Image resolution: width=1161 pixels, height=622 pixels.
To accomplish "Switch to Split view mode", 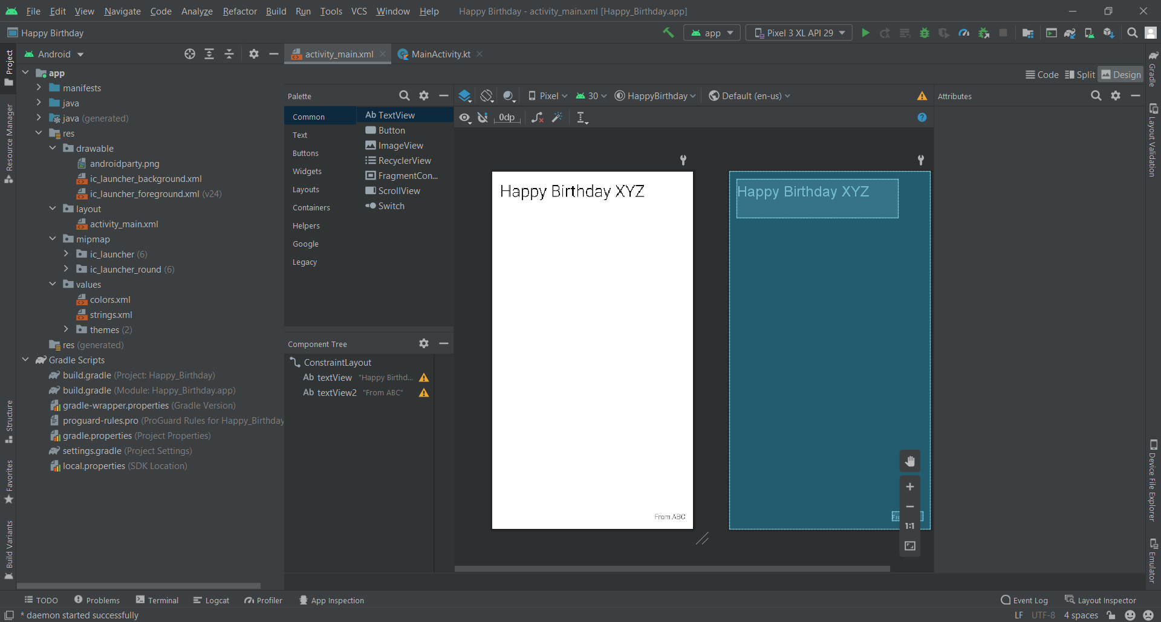I will click(1080, 74).
